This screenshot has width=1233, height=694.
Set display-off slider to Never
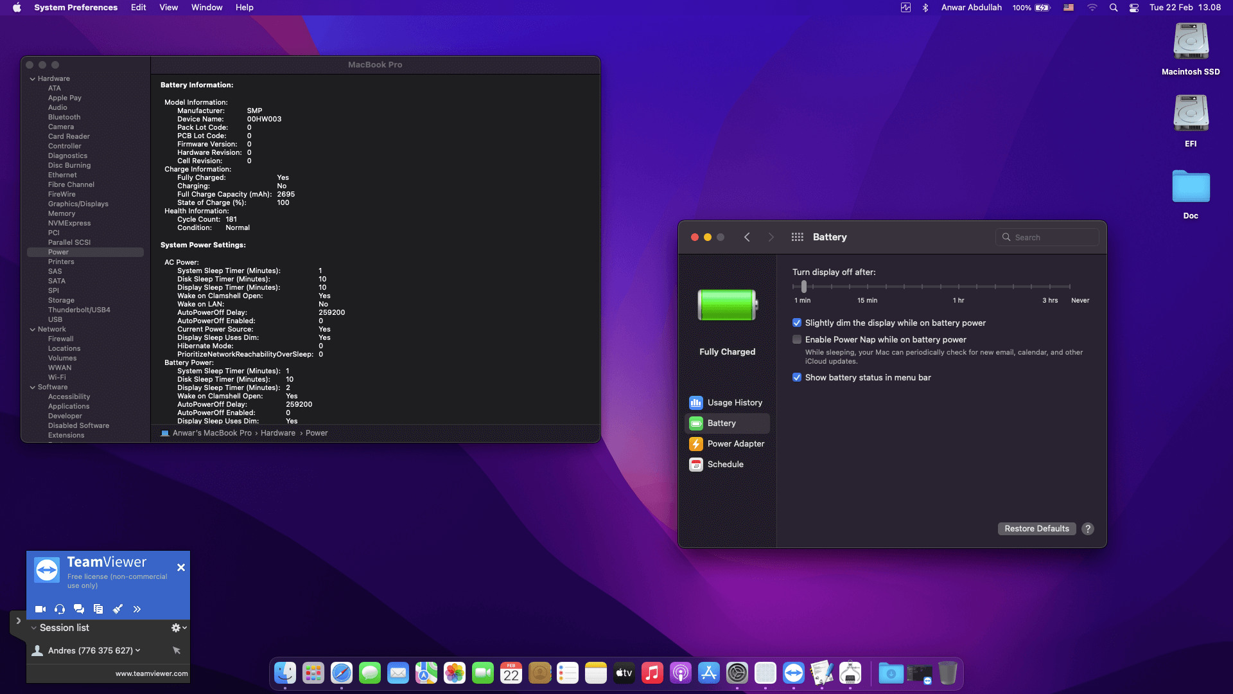(x=1071, y=287)
